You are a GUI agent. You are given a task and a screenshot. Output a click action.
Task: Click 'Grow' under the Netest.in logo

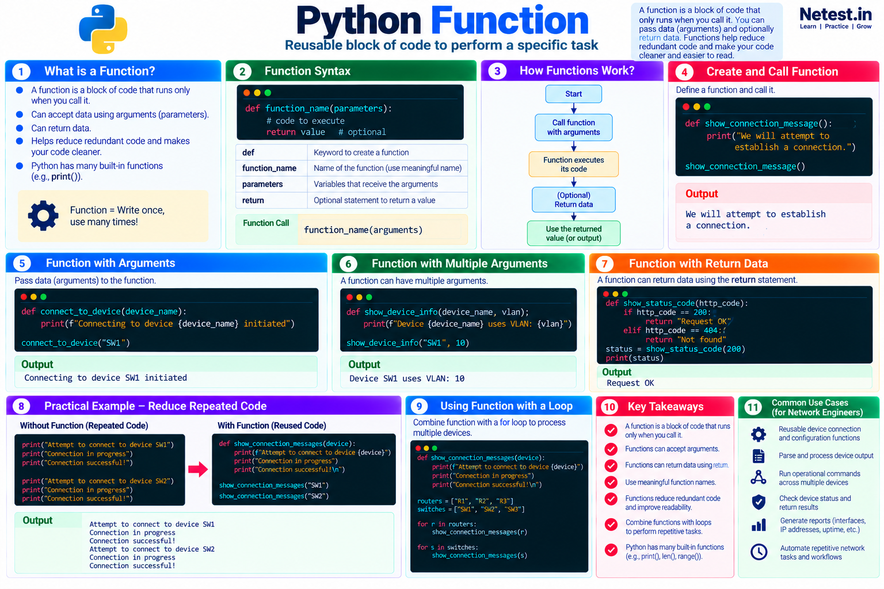point(864,26)
